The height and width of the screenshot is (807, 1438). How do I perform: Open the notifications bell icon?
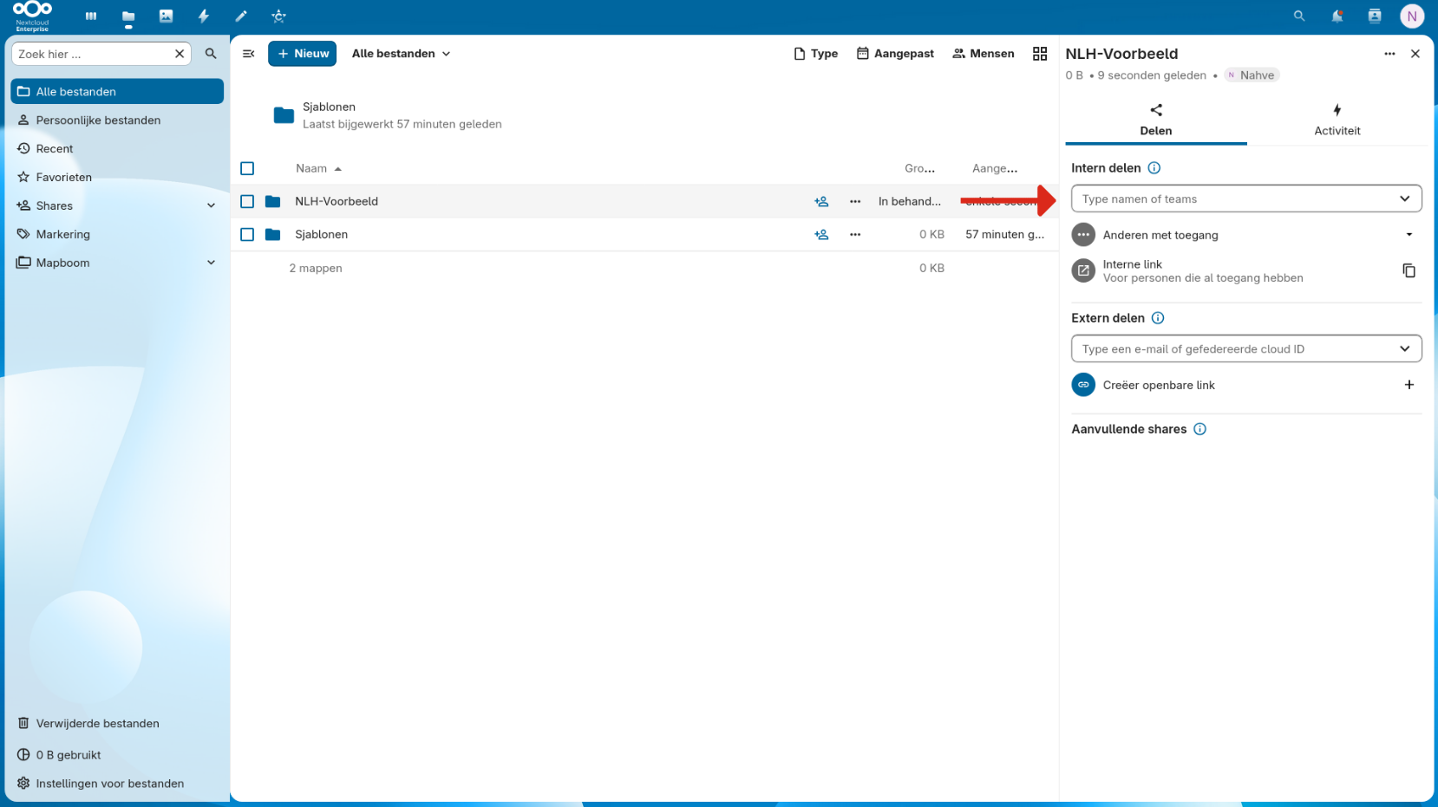tap(1337, 16)
